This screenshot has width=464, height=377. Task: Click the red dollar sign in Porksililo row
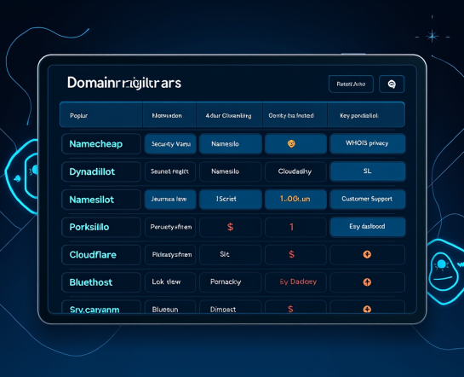point(230,227)
